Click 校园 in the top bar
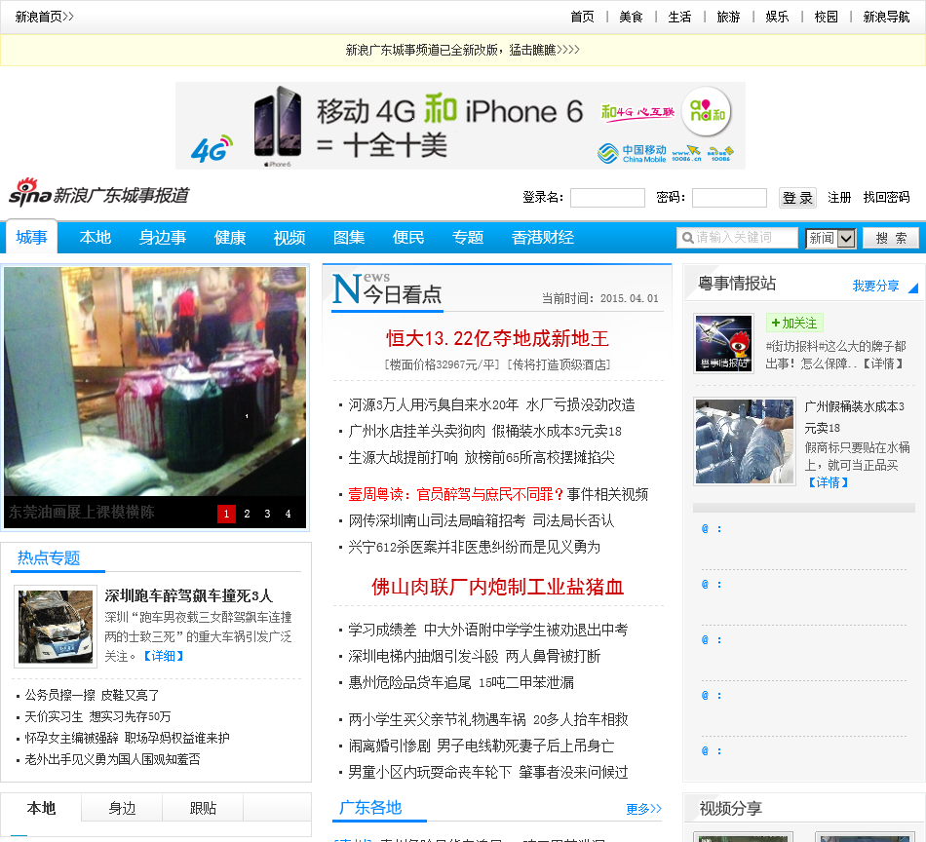The height and width of the screenshot is (842, 926). [x=827, y=17]
